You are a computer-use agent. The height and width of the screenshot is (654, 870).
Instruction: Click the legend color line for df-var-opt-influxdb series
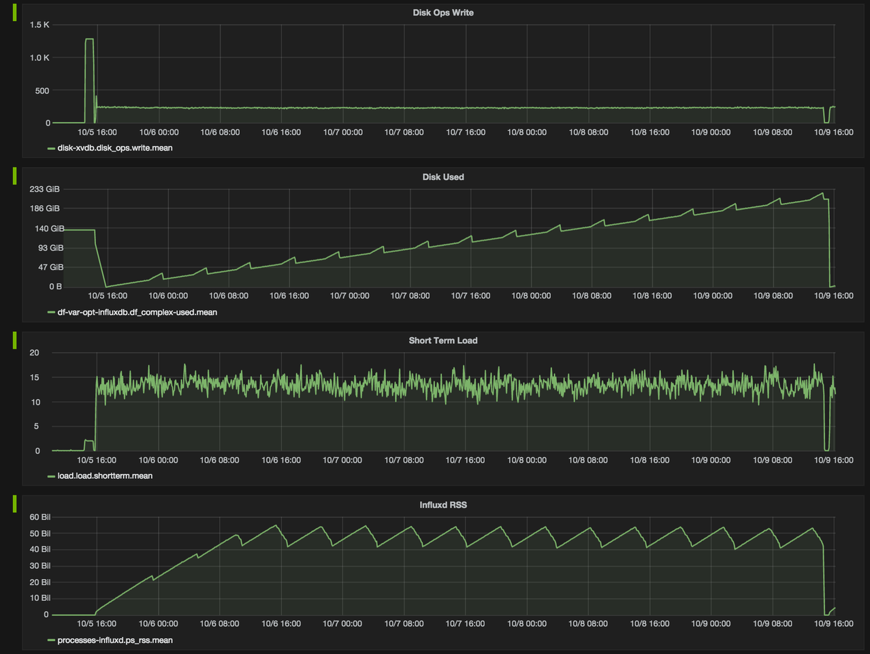[49, 312]
